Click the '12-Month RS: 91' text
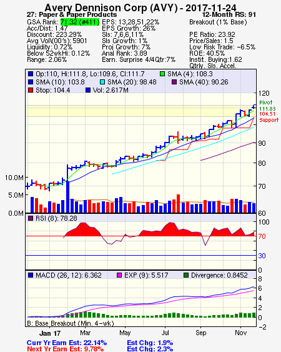Screen dimensions: 281x352 click(229, 14)
